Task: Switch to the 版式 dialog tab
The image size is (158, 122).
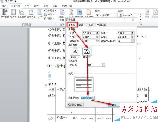Action: [91, 25]
